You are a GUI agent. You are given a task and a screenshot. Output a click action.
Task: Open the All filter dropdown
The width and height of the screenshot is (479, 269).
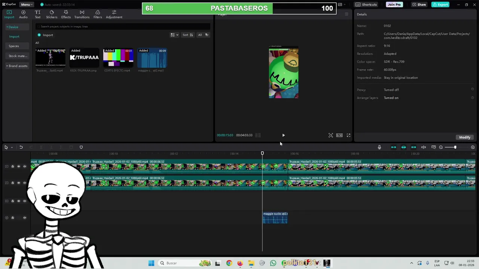click(203, 35)
